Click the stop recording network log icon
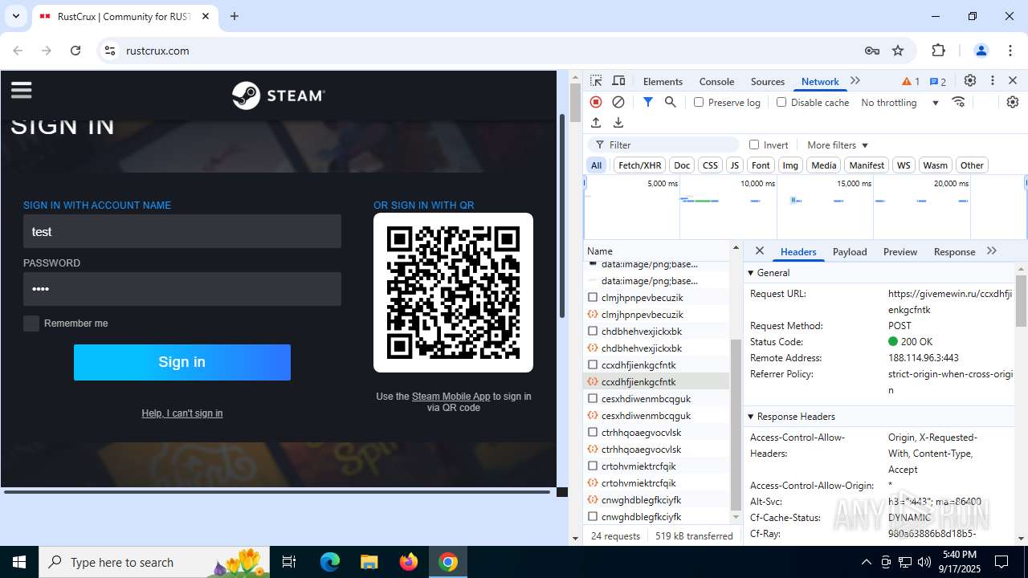Viewport: 1028px width, 578px height. coord(596,102)
